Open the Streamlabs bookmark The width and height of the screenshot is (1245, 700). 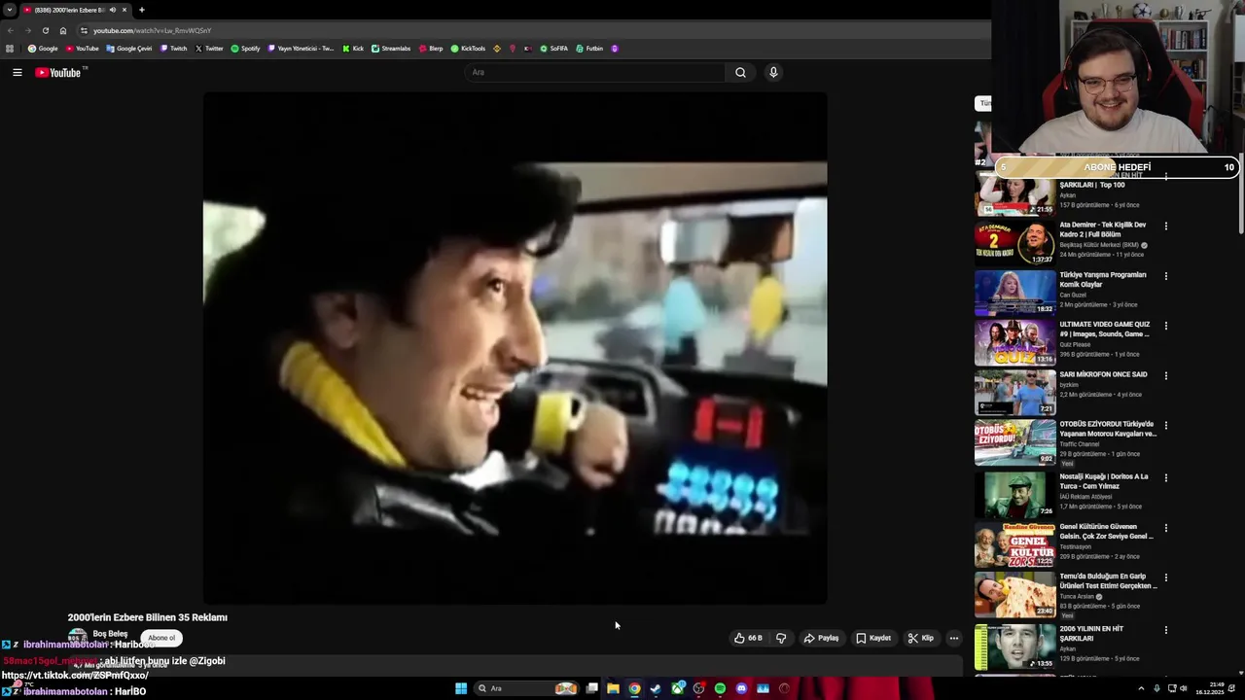click(x=391, y=49)
